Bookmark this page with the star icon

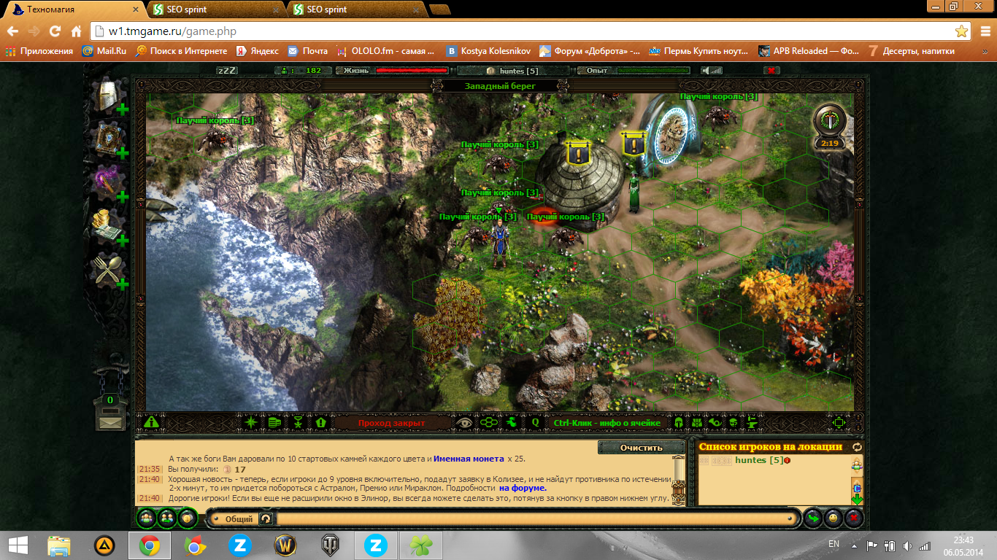point(962,31)
